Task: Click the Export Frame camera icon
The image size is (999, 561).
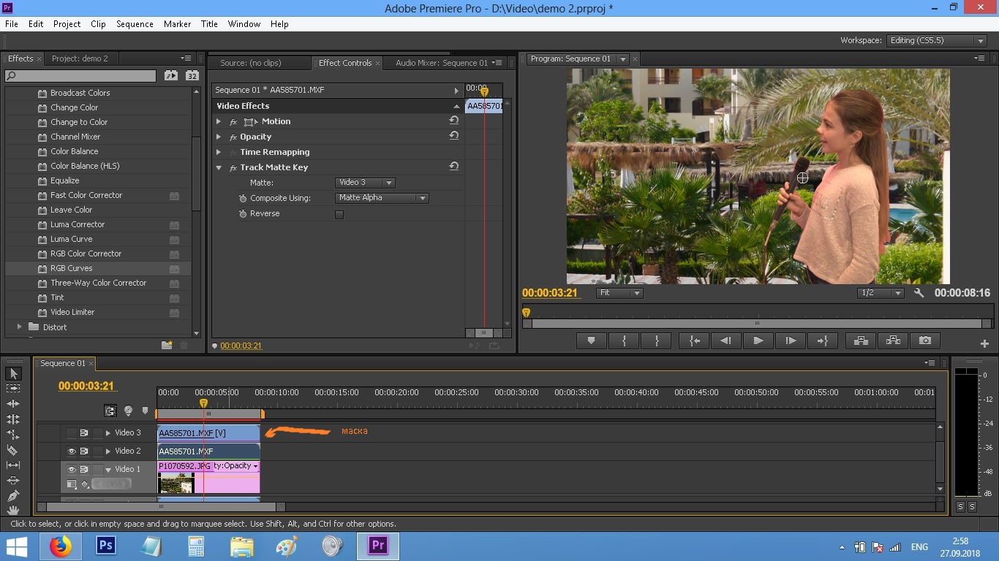Action: 925,340
